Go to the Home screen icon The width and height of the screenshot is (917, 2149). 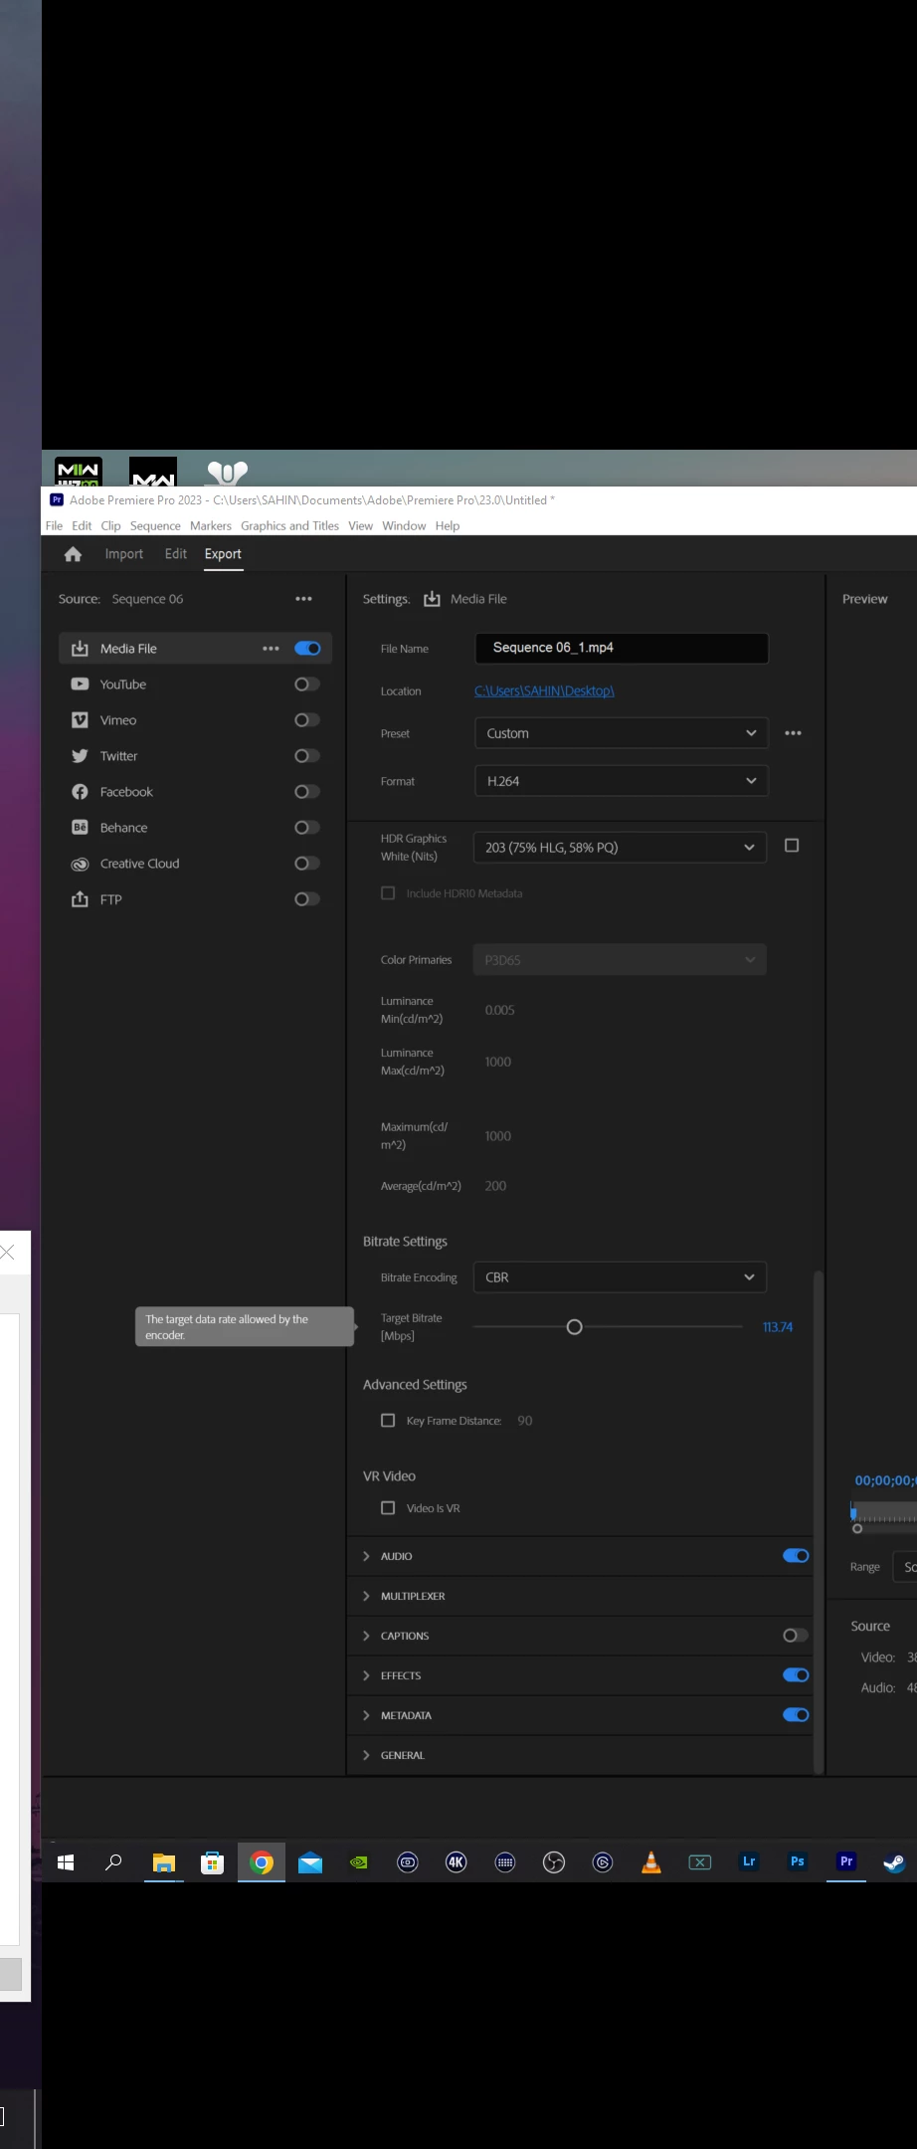(x=73, y=554)
